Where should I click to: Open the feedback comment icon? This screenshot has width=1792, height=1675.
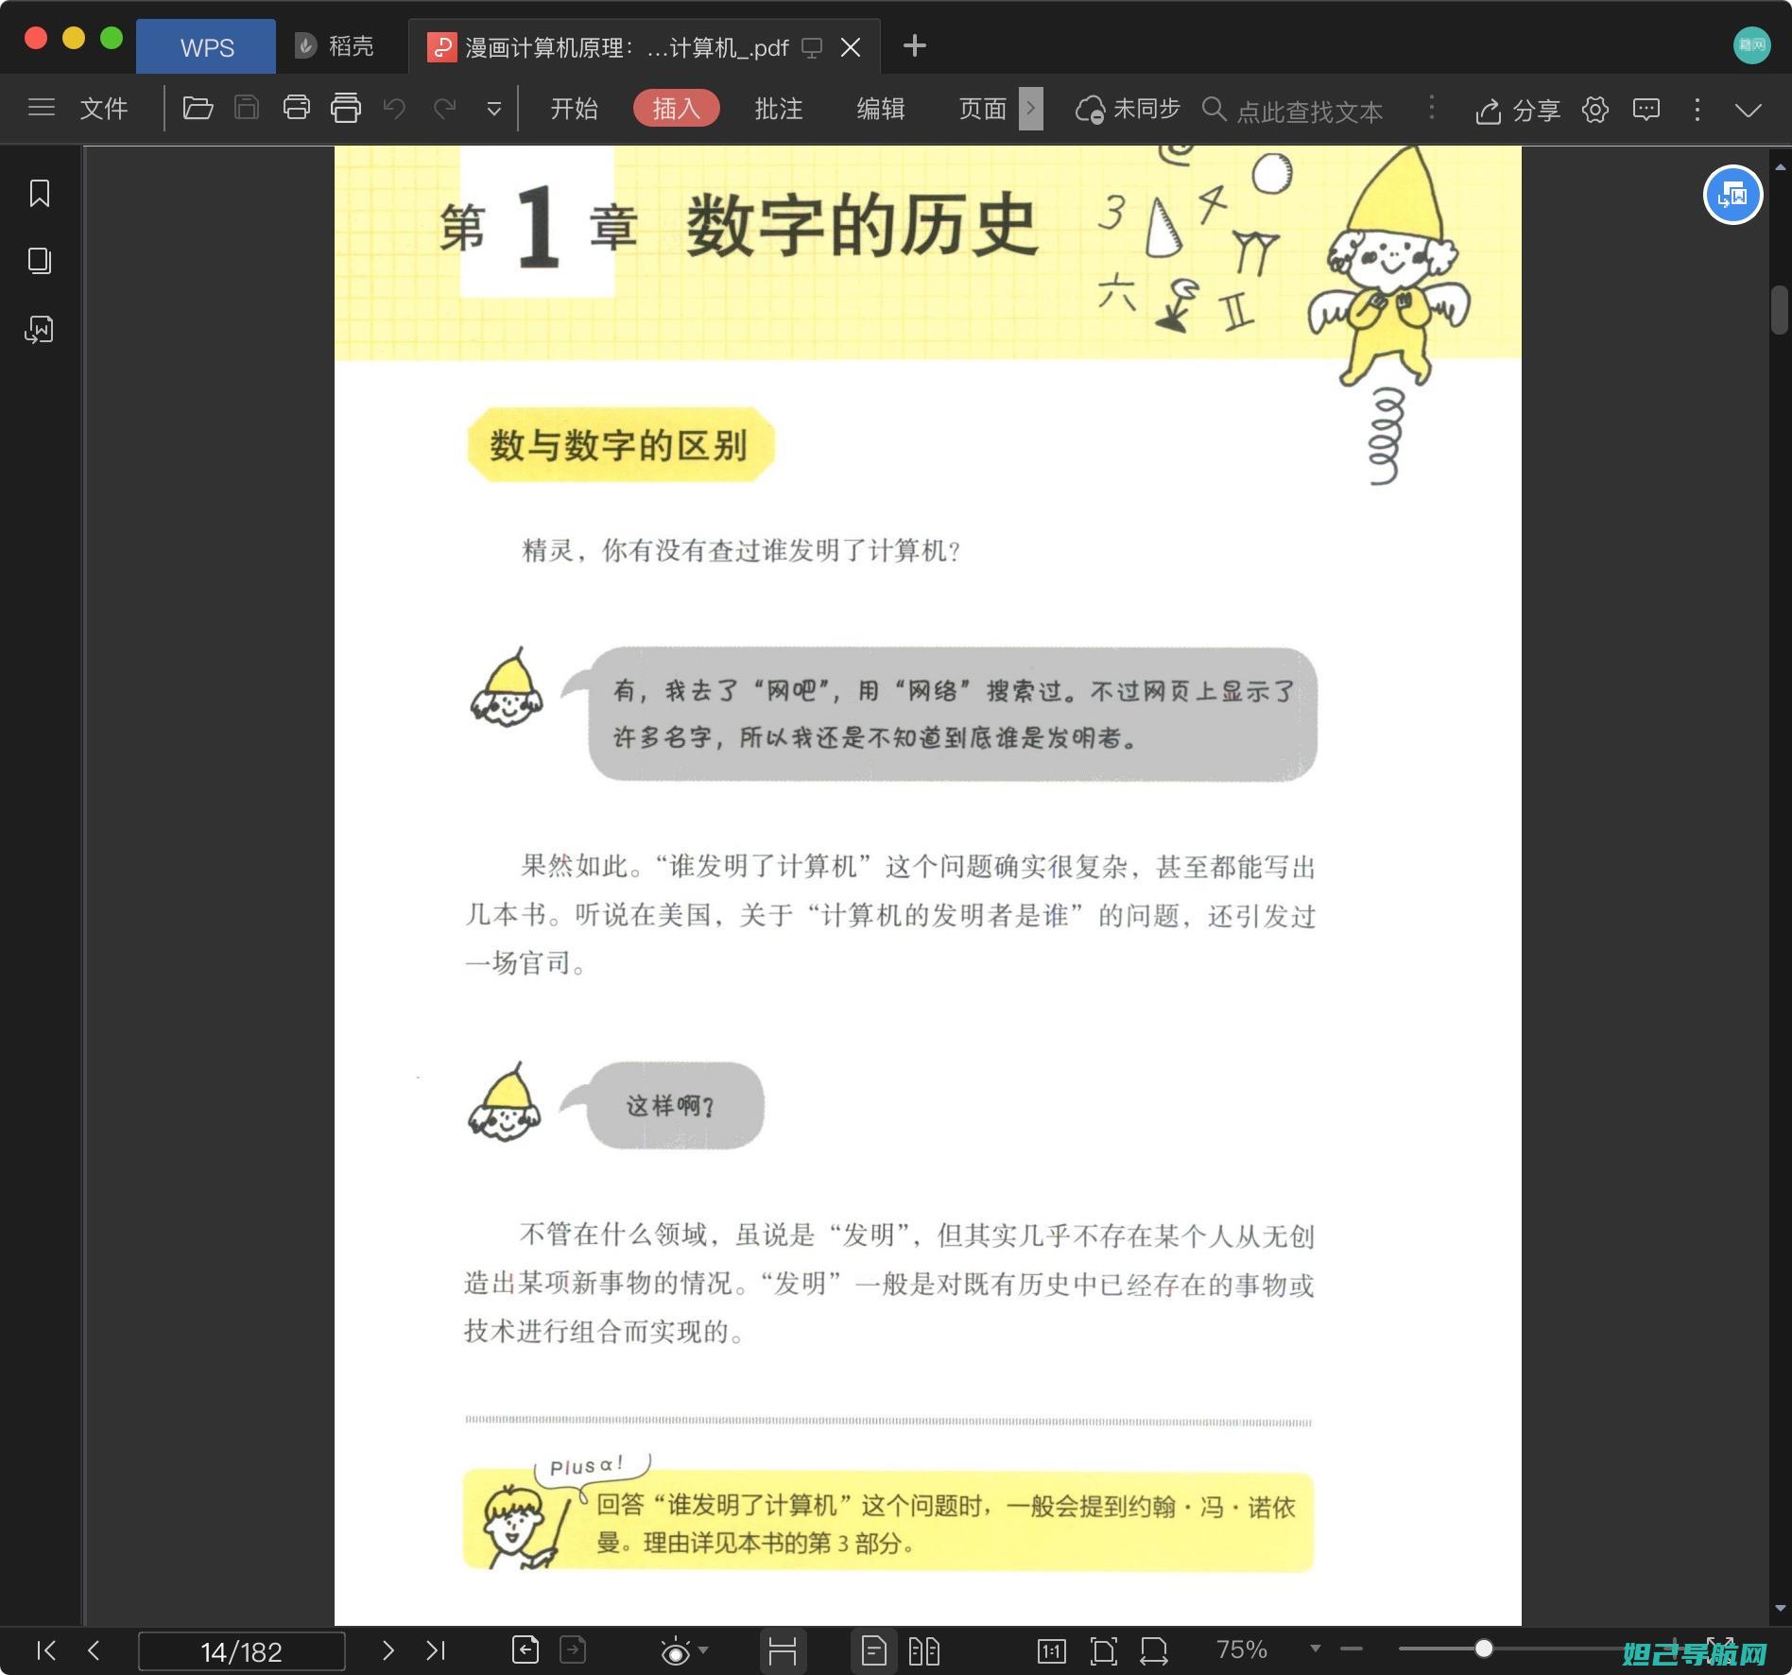1646,110
